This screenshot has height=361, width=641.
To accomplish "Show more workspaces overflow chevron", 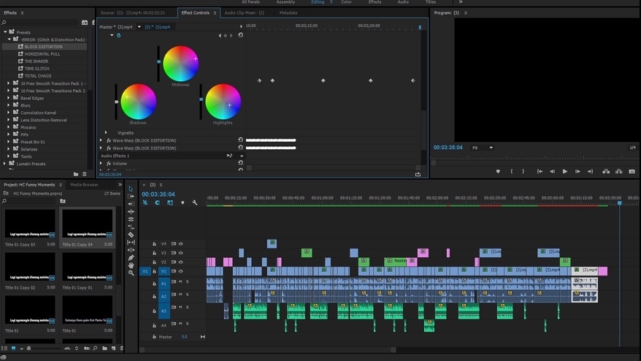I will coord(461,2).
